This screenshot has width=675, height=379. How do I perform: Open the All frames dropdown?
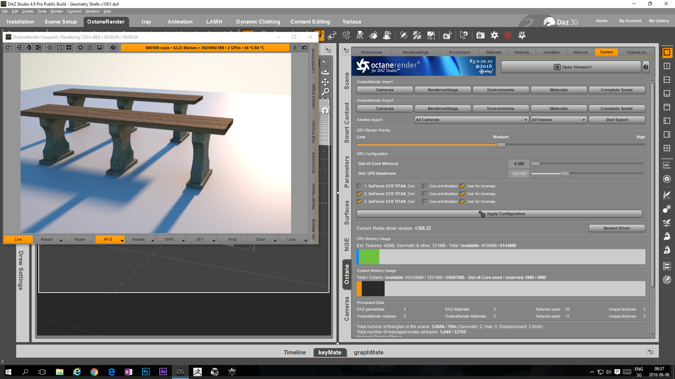[x=558, y=120]
